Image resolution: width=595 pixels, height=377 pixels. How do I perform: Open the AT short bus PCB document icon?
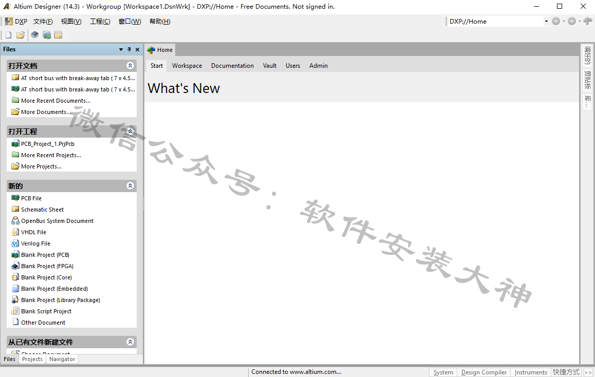pyautogui.click(x=15, y=89)
